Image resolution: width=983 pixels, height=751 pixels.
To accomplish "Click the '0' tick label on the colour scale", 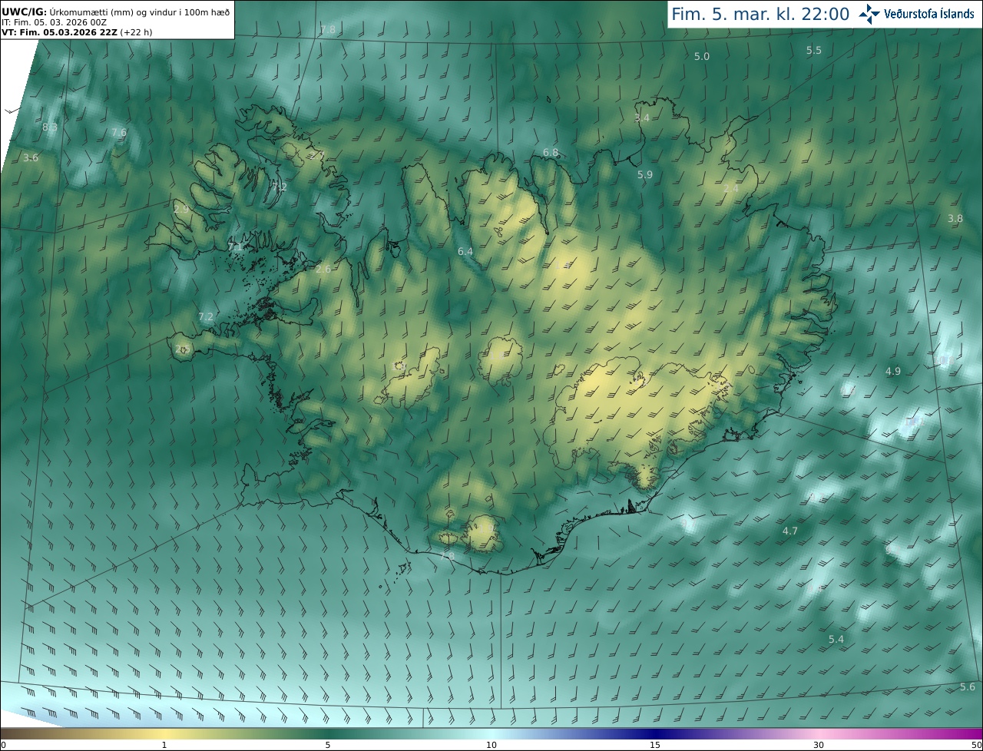I will tap(3, 745).
